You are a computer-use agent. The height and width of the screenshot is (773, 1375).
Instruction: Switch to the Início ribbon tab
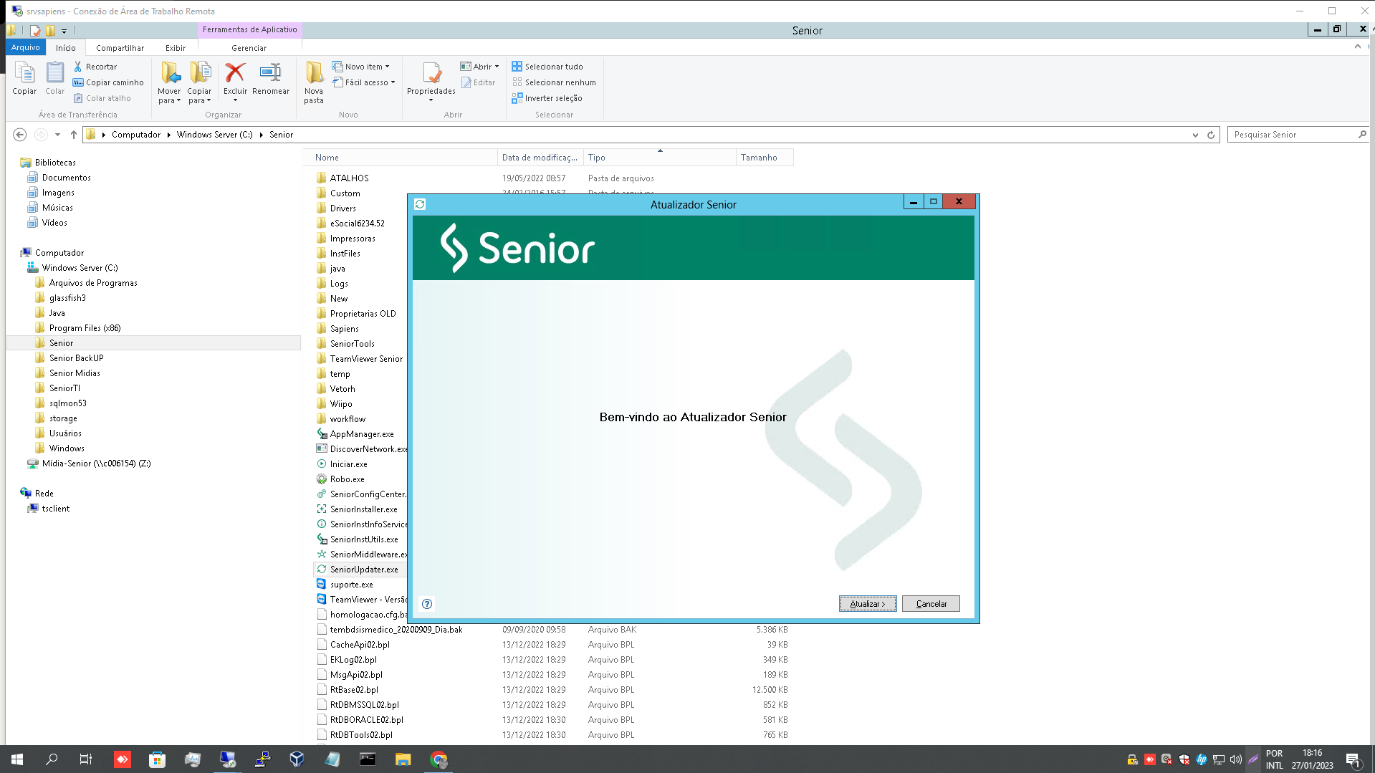coord(66,48)
